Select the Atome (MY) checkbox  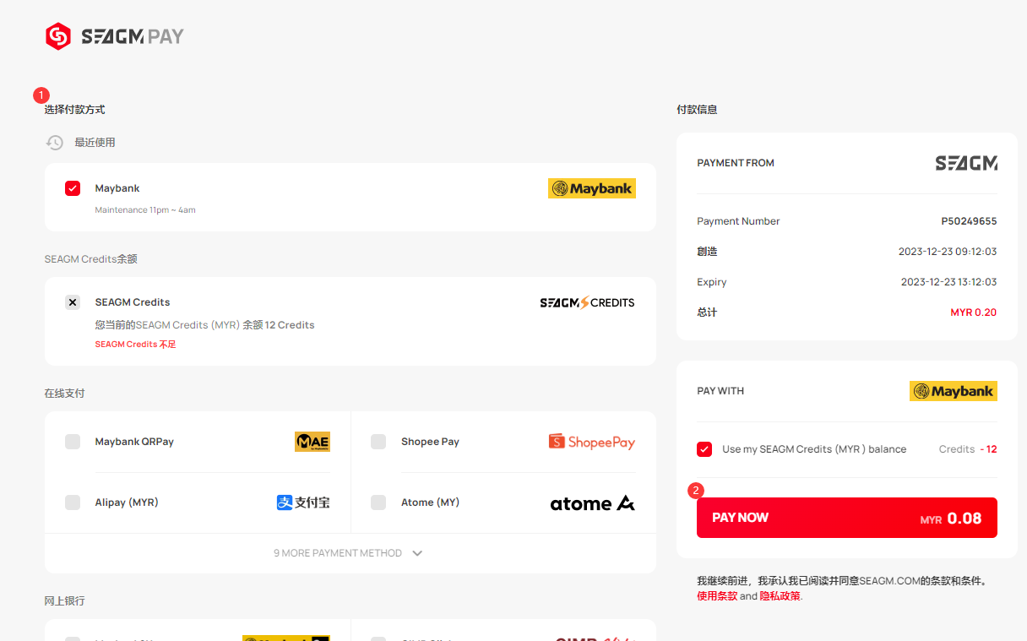point(378,502)
